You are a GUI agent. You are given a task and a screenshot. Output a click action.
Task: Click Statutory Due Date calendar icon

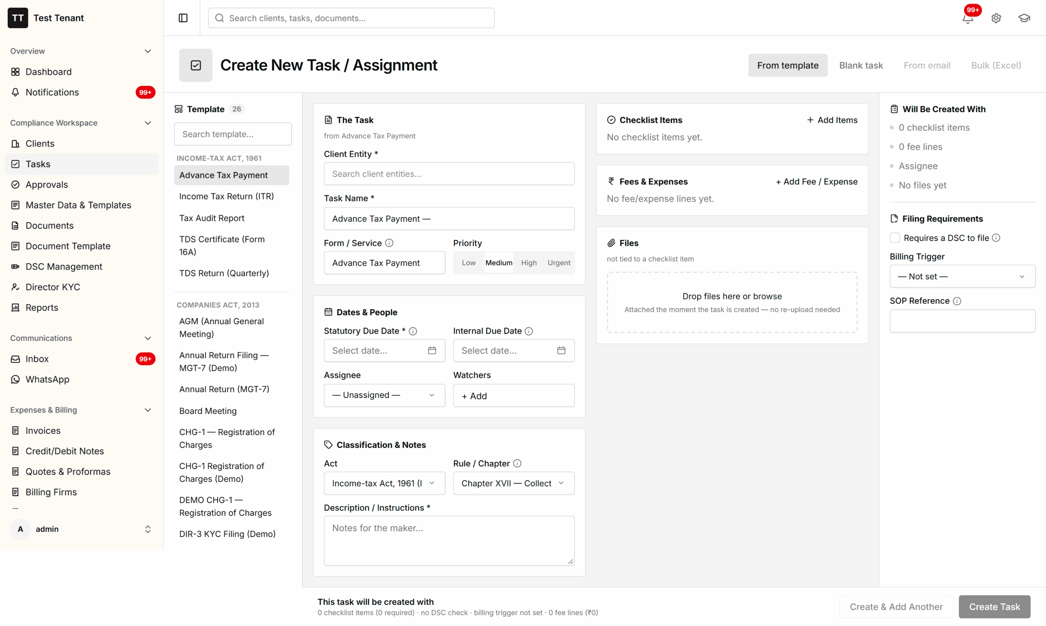pos(432,350)
